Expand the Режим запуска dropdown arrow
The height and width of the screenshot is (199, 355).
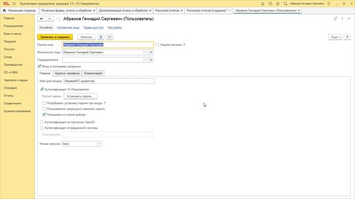tap(100, 144)
